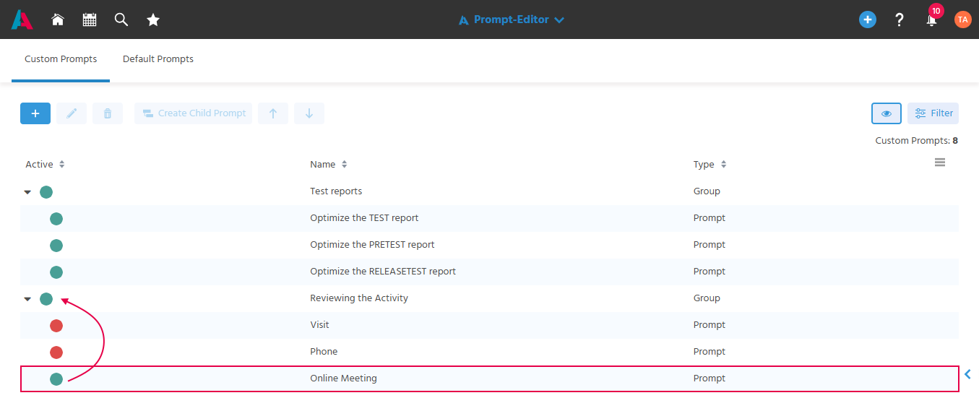
Task: Click Prompt type cell of Visit row
Action: (x=710, y=325)
